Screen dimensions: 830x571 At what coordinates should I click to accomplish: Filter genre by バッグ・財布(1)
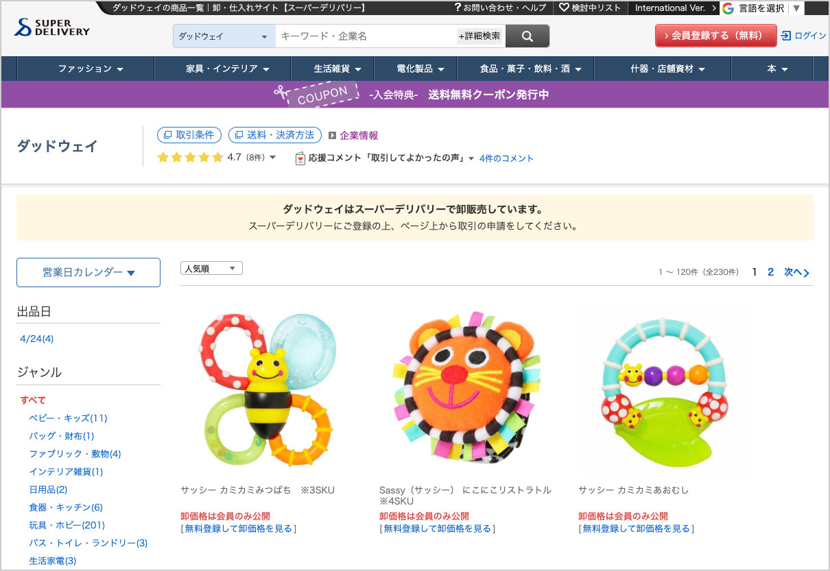62,436
